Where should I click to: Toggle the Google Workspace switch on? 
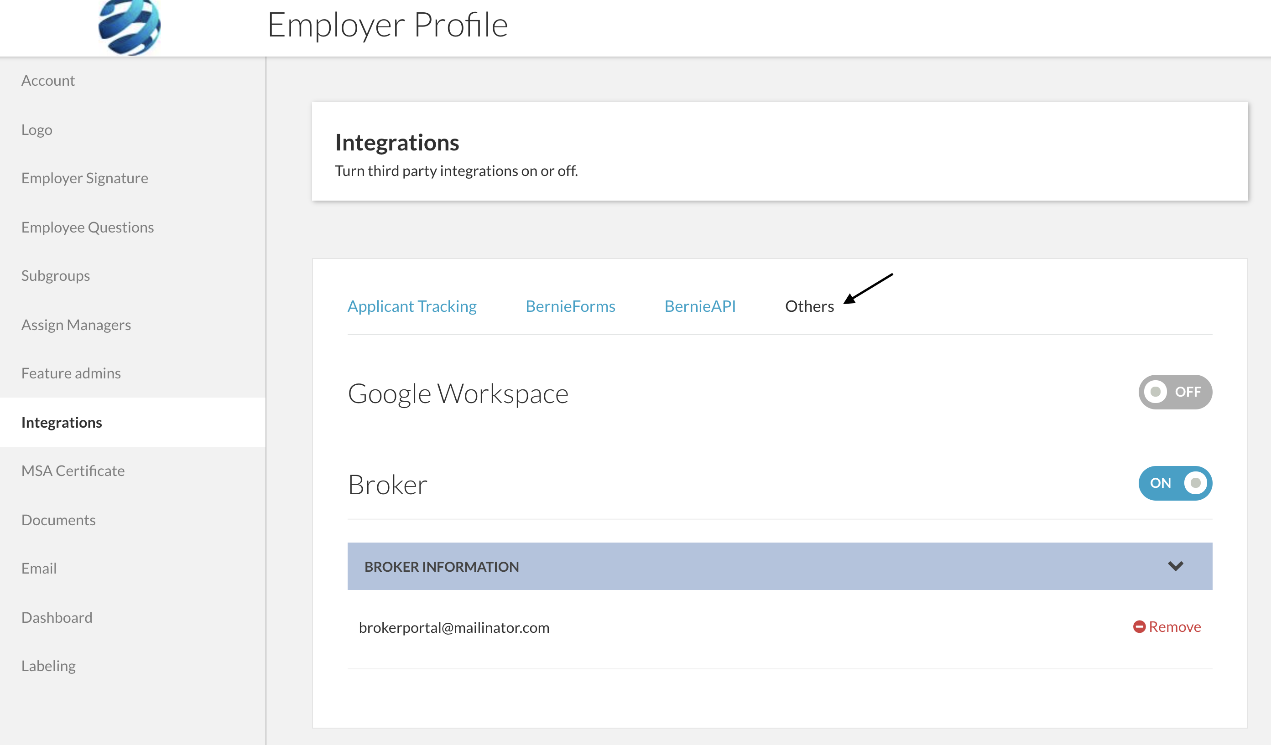pos(1175,392)
